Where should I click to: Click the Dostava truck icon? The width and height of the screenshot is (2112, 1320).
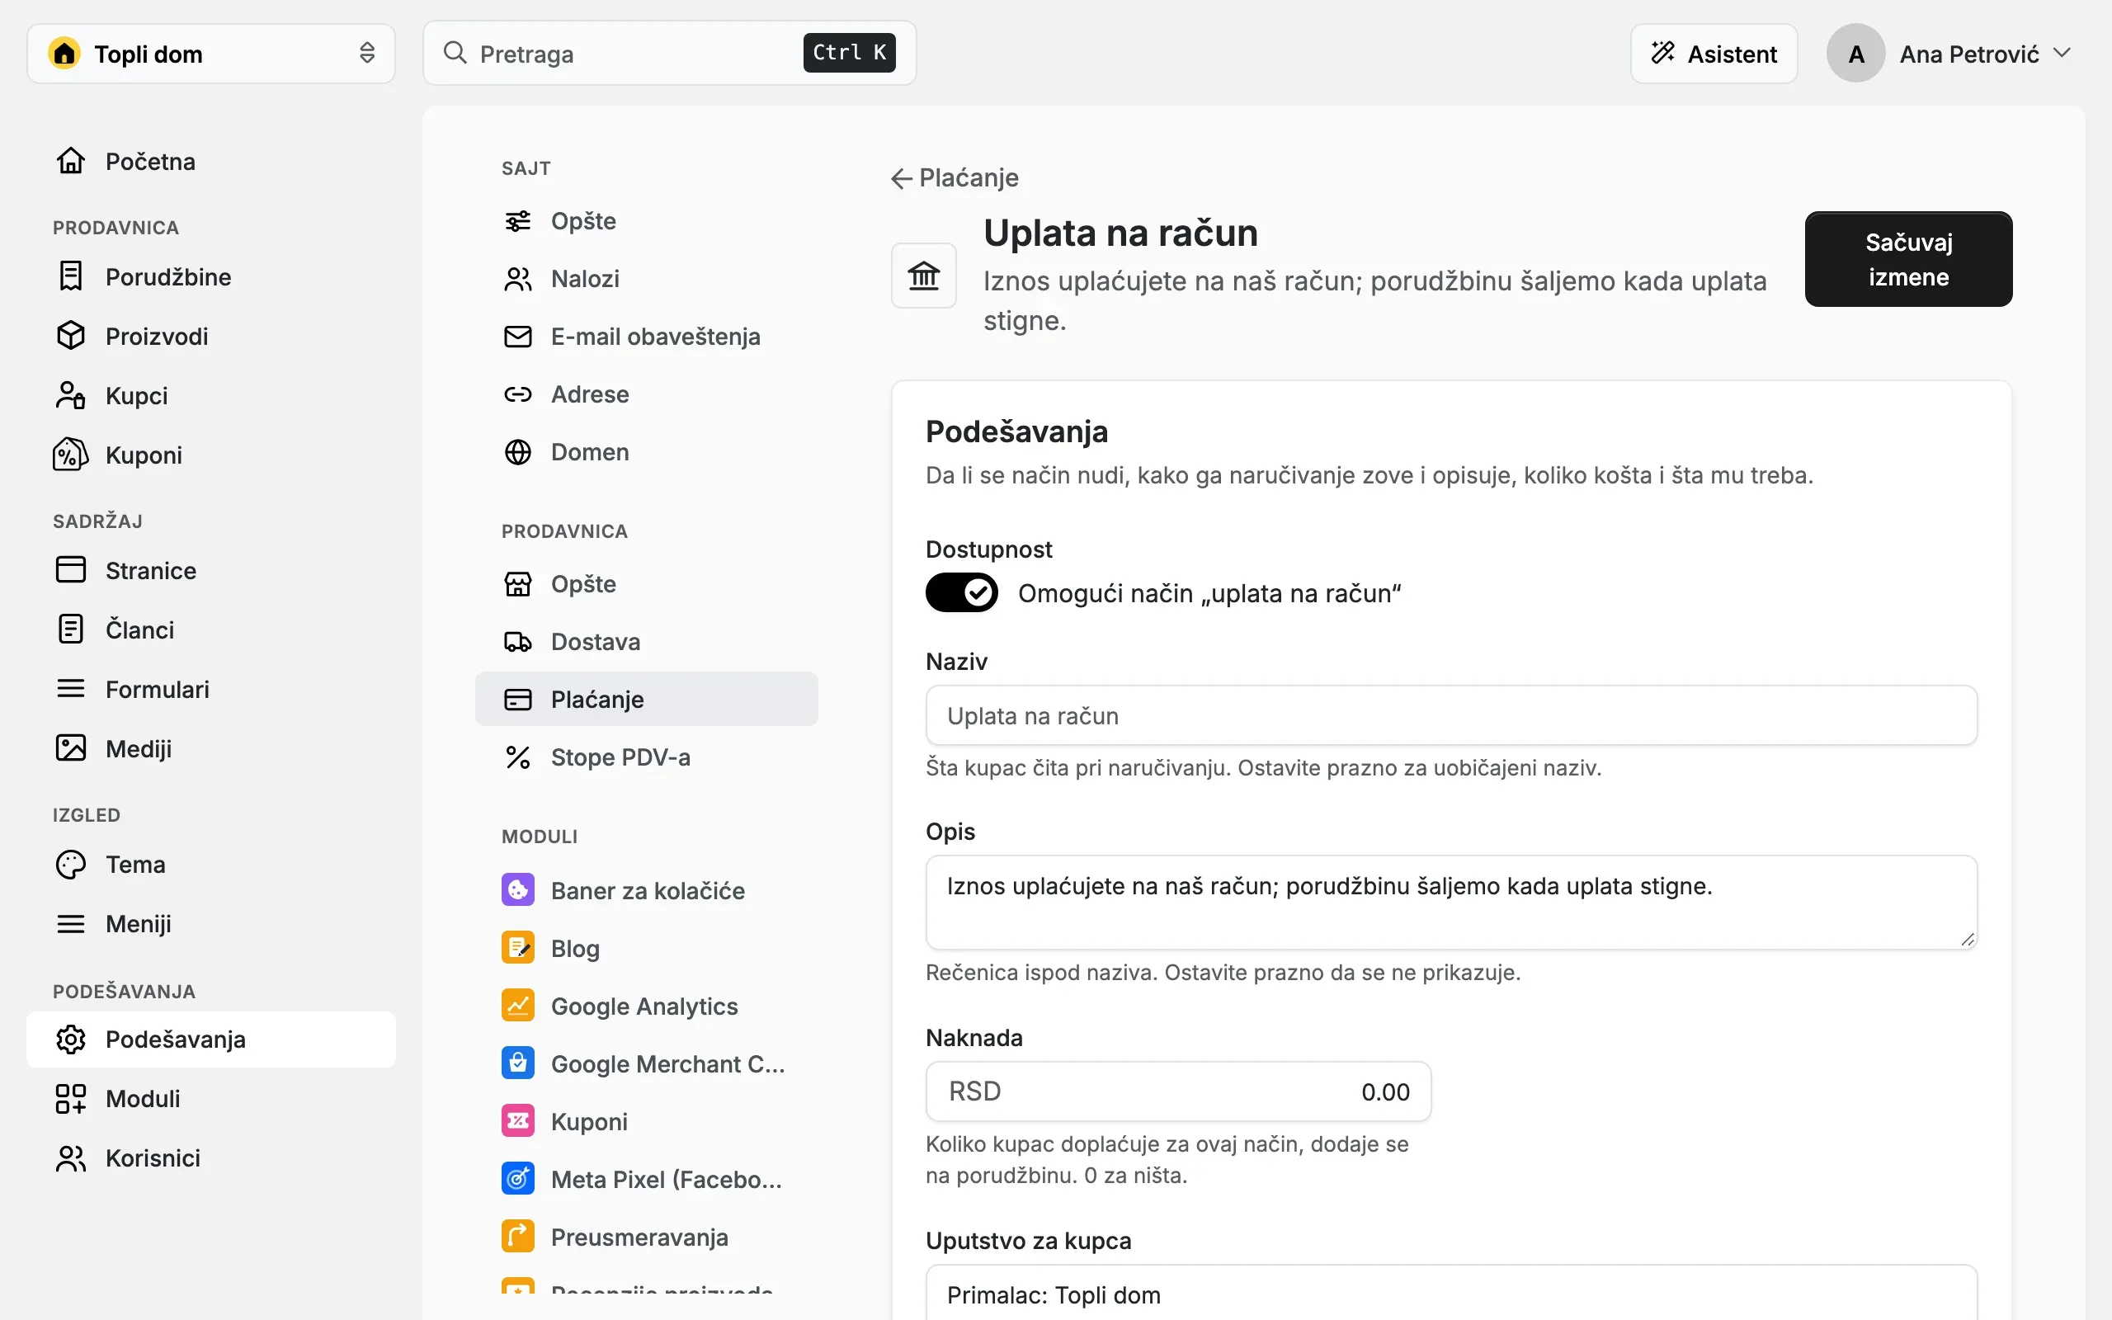click(x=517, y=642)
